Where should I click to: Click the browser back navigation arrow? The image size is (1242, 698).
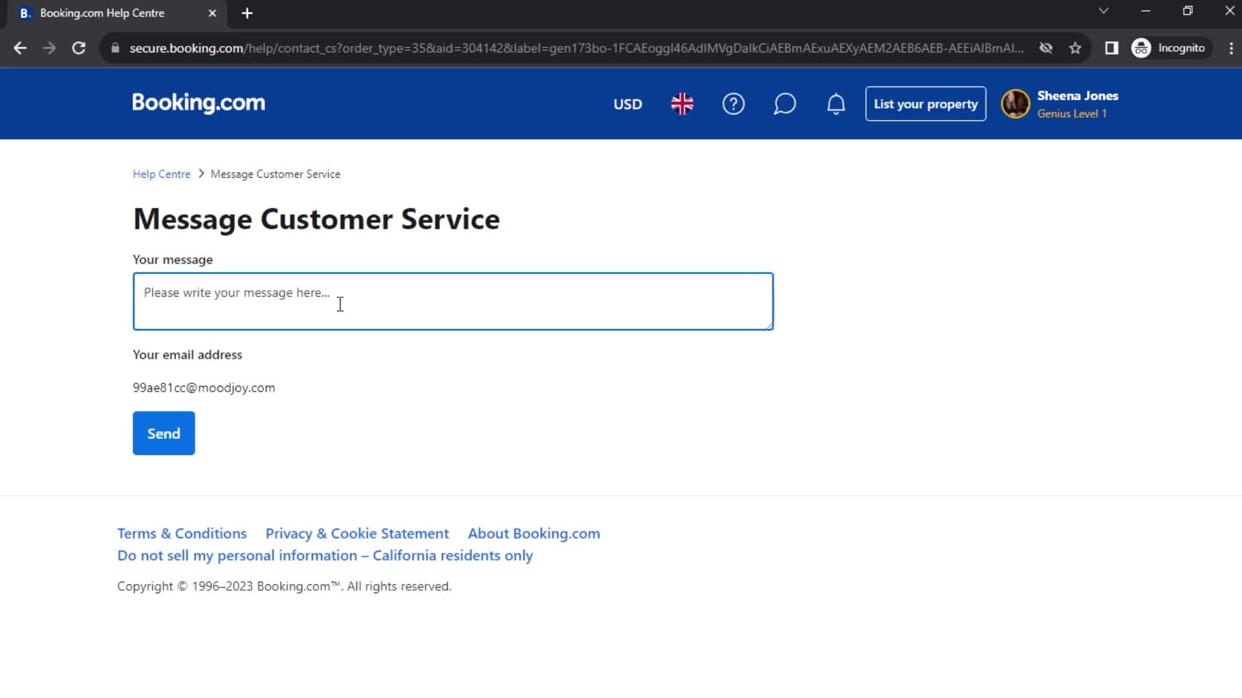[x=21, y=48]
